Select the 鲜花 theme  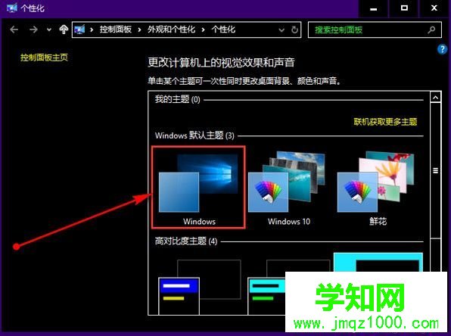click(378, 187)
